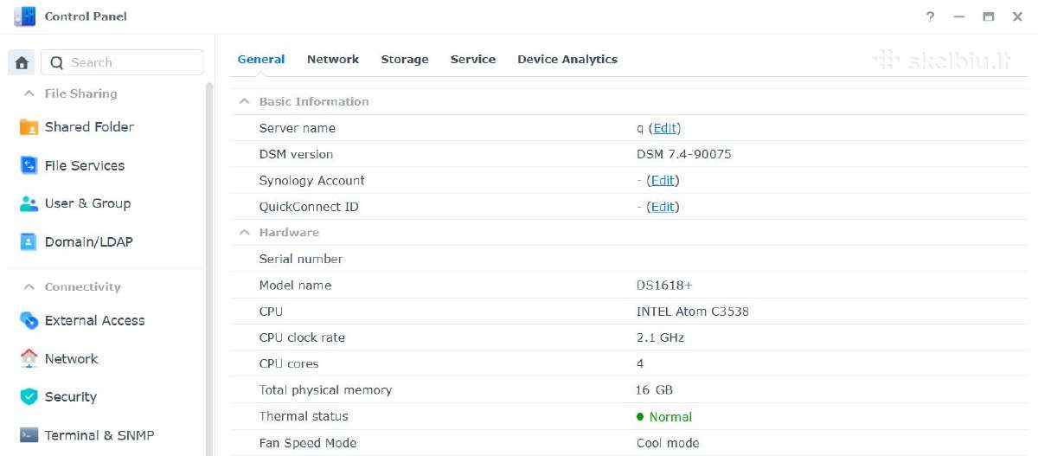Screen dimensions: 1038x456
Task: Click the green thermal status dot
Action: point(640,416)
